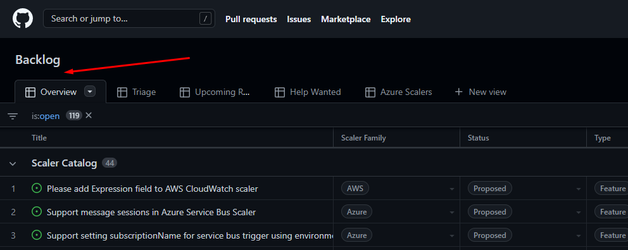Open the filter lines icon
This screenshot has width=628, height=250.
[x=13, y=116]
